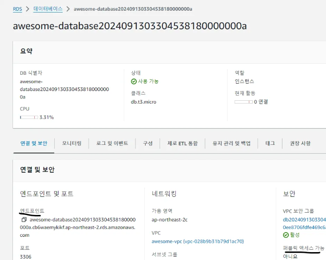Click the 3.31% CPU value

click(x=46, y=117)
